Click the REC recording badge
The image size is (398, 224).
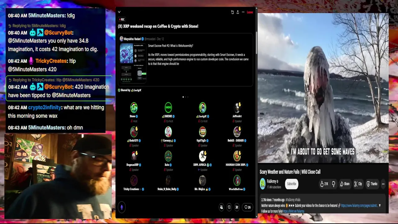122,19
